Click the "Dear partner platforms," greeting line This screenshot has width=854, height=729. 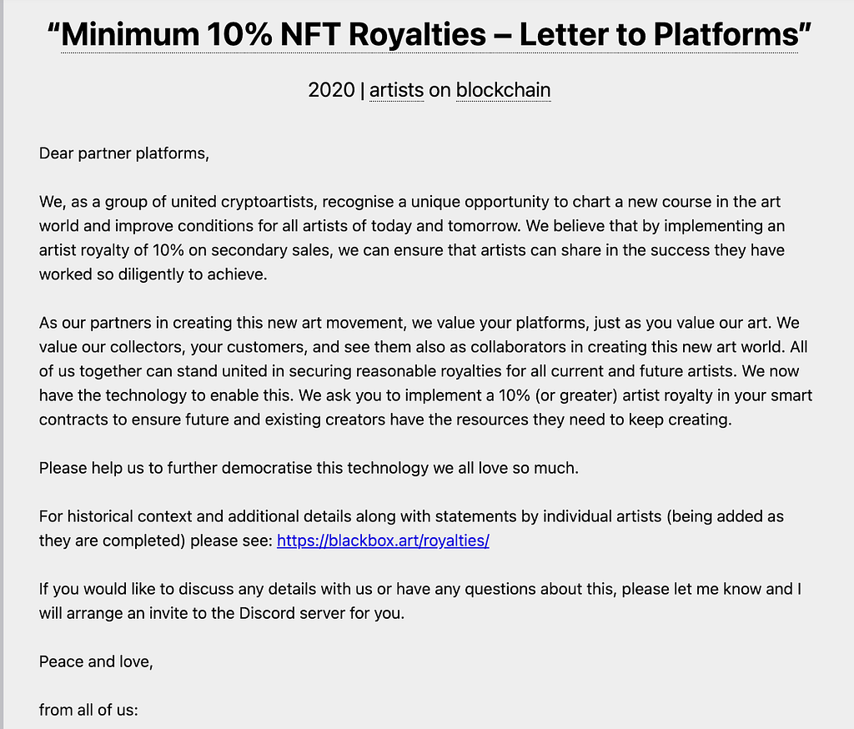point(124,153)
